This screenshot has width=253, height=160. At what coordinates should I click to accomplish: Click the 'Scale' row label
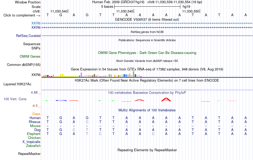36,7
